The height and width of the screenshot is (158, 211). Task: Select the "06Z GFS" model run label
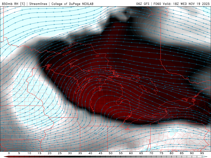pos(143,4)
